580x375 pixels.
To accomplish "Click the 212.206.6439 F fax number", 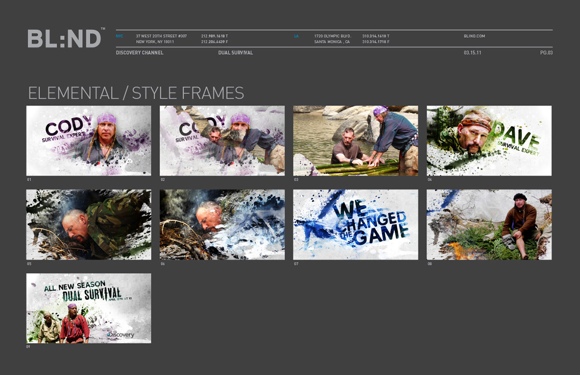I will tap(215, 42).
